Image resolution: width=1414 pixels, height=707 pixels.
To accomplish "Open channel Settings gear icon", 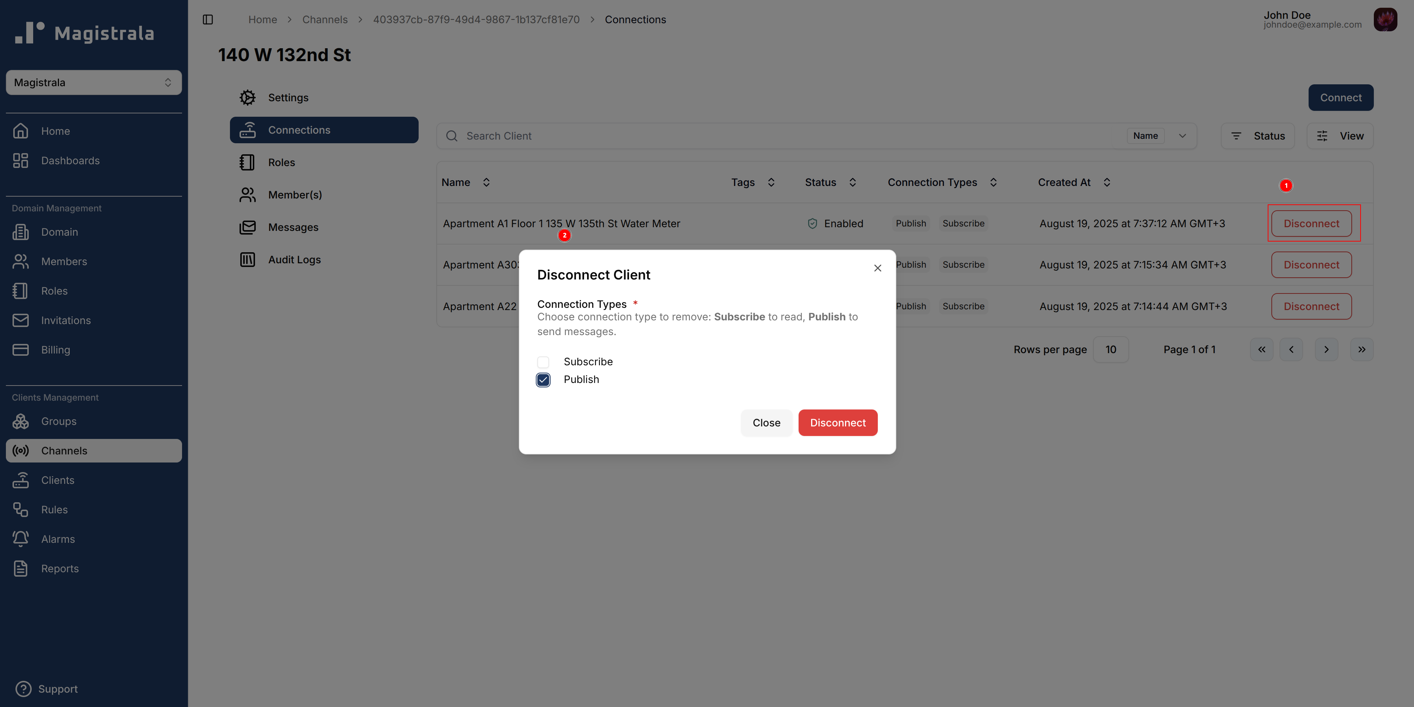I will (x=248, y=97).
